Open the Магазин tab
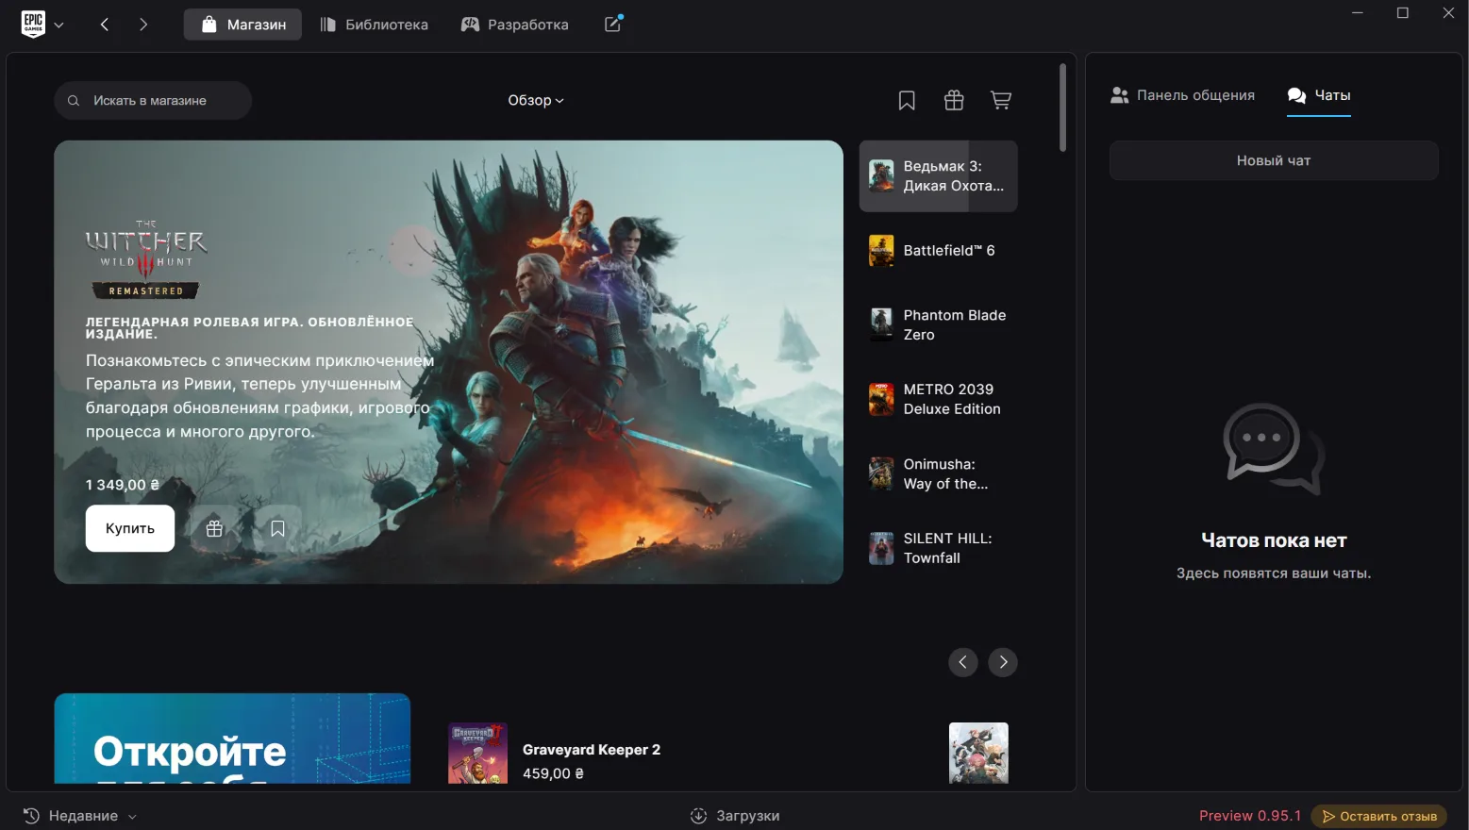Viewport: 1469px width, 830px height. coord(242,25)
